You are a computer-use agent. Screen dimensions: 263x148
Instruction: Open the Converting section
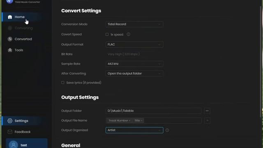click(22, 28)
